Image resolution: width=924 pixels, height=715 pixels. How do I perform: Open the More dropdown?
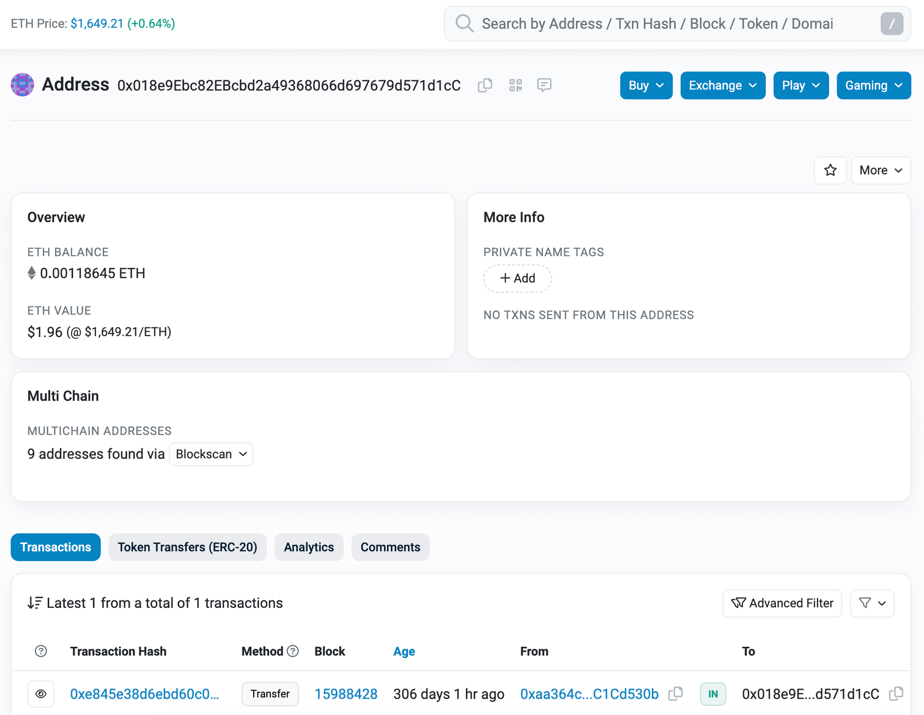(880, 170)
